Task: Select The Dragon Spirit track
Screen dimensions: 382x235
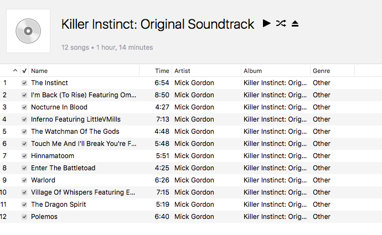Action: (x=191, y=205)
